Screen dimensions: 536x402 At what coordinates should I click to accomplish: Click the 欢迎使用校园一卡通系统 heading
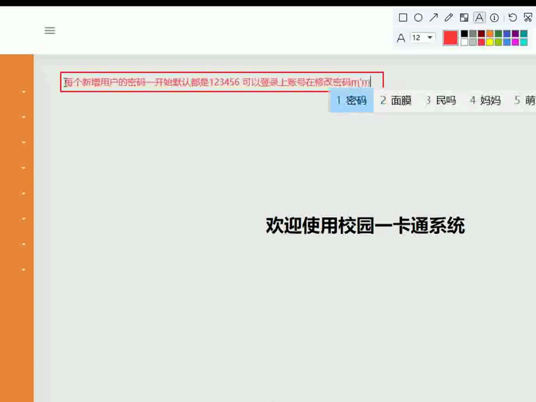tap(365, 225)
